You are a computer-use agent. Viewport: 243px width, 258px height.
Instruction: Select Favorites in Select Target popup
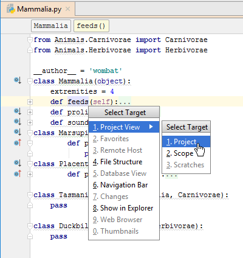pyautogui.click(x=124, y=139)
